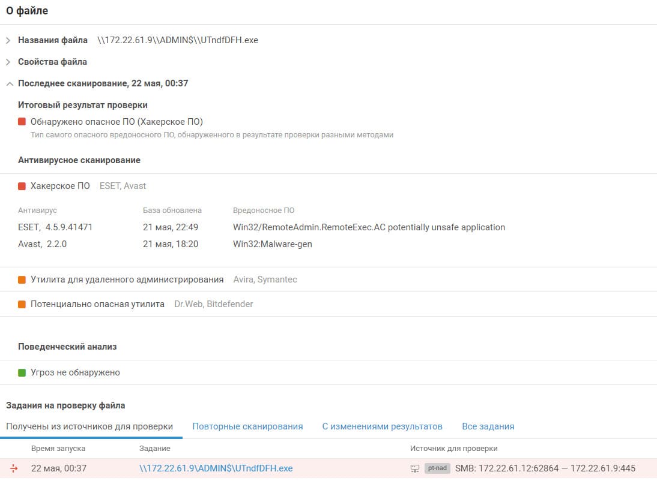Click Win32/RemoteAdmin.RemoteExec.AC malware name
The height and width of the screenshot is (484, 657).
(x=369, y=227)
